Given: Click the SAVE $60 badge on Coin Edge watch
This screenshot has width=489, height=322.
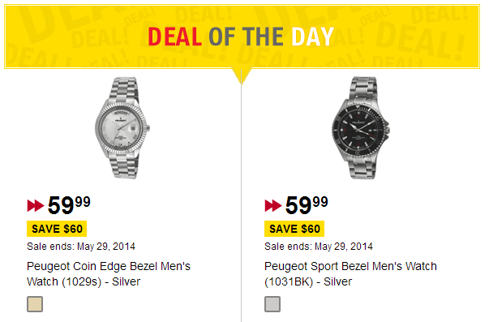Looking at the screenshot, I should tap(57, 229).
